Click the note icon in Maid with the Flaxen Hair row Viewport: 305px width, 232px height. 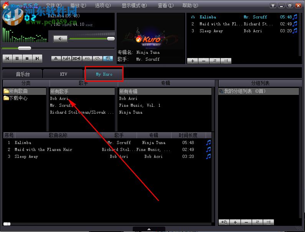[208, 149]
